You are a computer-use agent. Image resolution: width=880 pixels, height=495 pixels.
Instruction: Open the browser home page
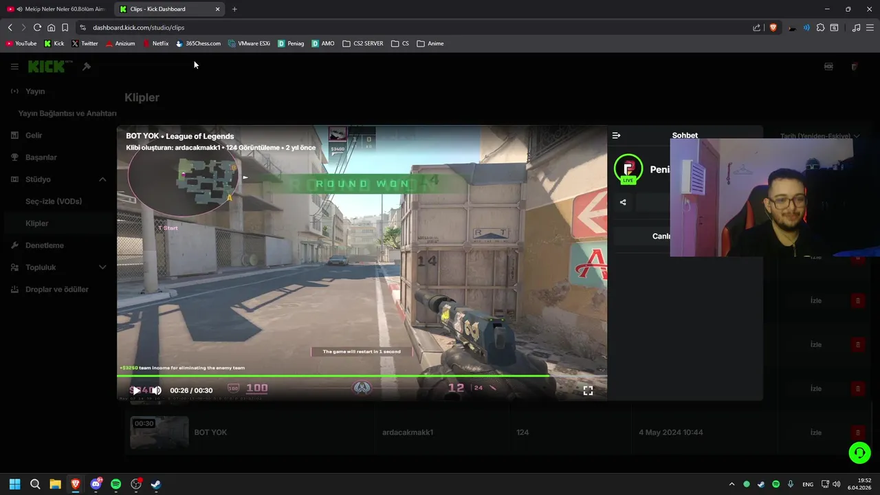[51, 27]
